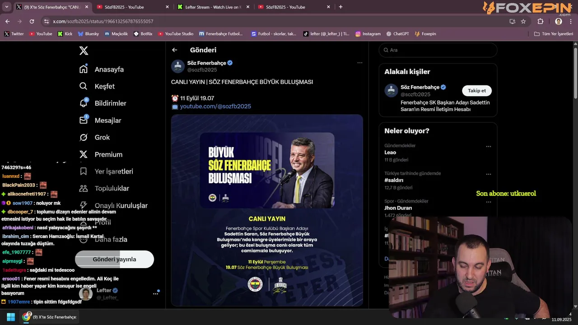Open Tüm Yer İşaretleri folder
This screenshot has width=578, height=325.
click(554, 34)
